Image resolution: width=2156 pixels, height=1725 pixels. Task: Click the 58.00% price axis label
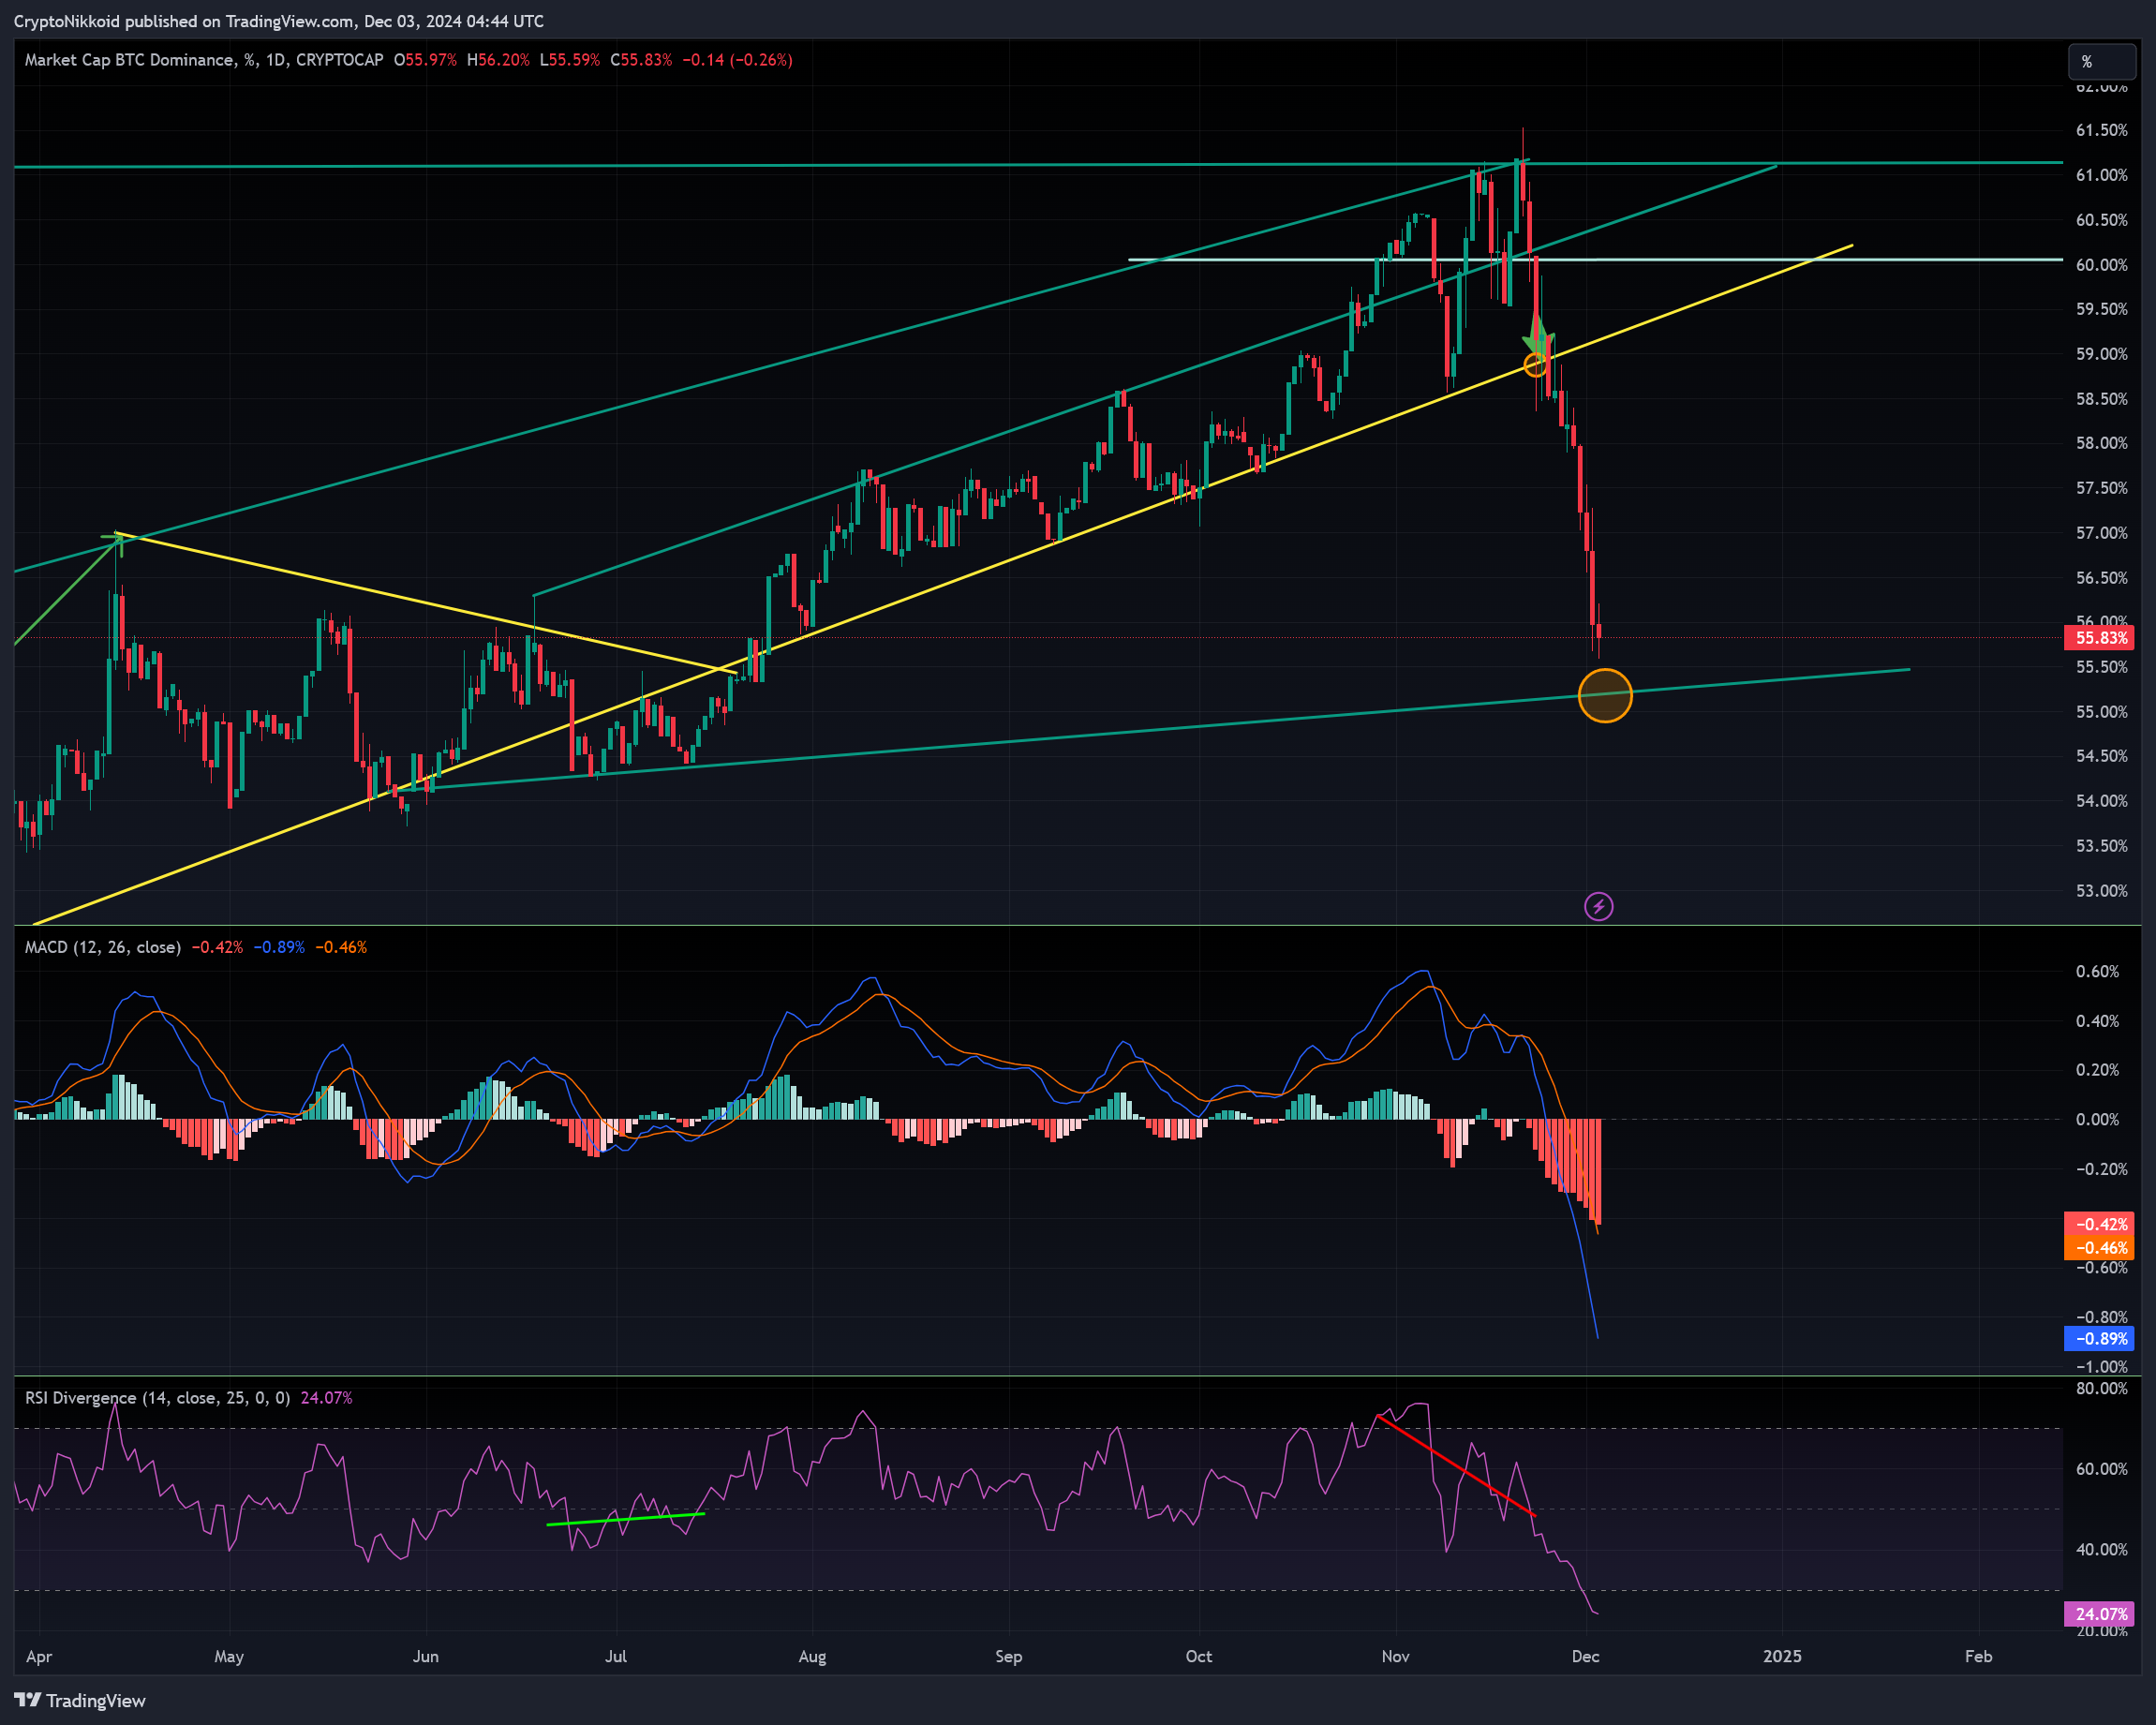coord(2102,443)
